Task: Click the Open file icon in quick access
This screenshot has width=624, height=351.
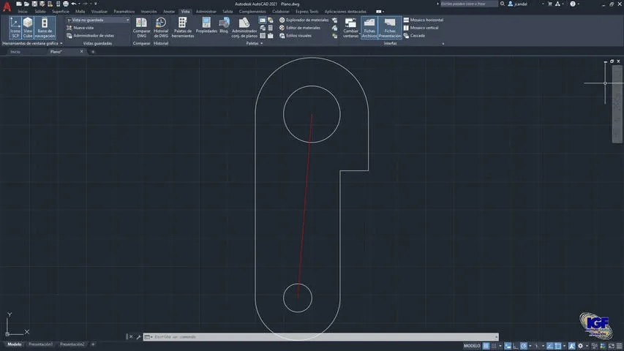Action: click(26, 4)
